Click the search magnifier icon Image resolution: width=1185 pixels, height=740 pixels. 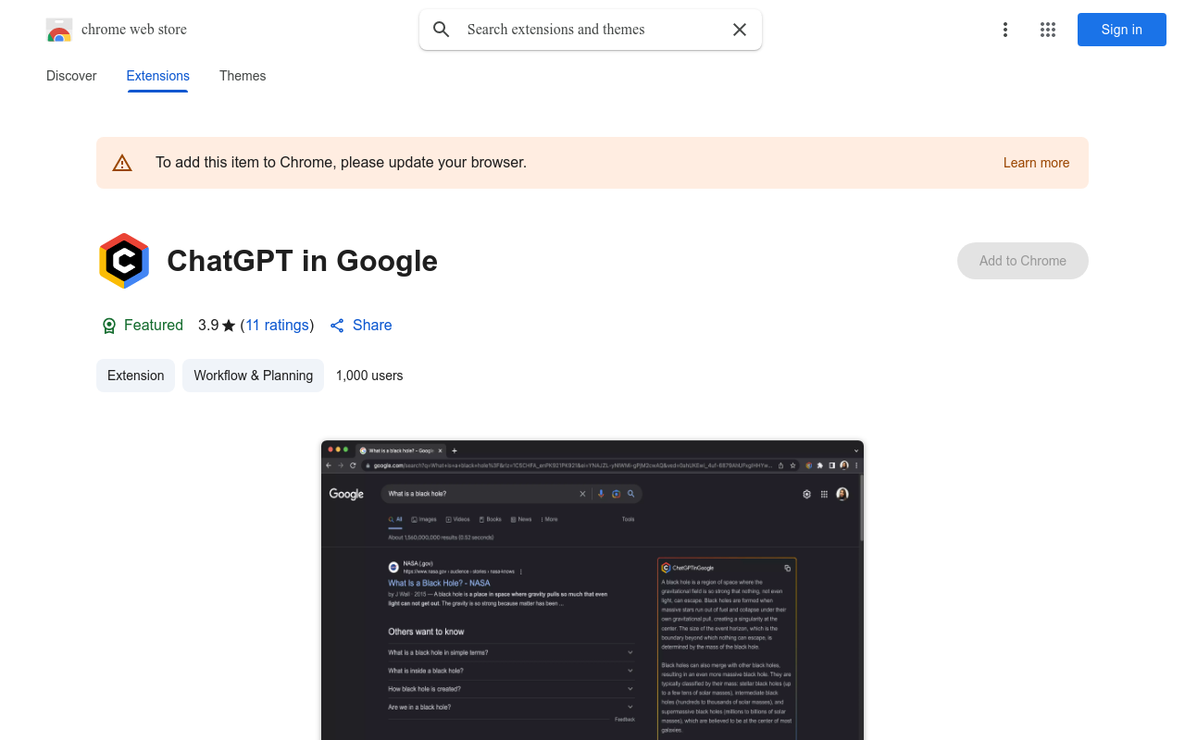[x=442, y=30]
